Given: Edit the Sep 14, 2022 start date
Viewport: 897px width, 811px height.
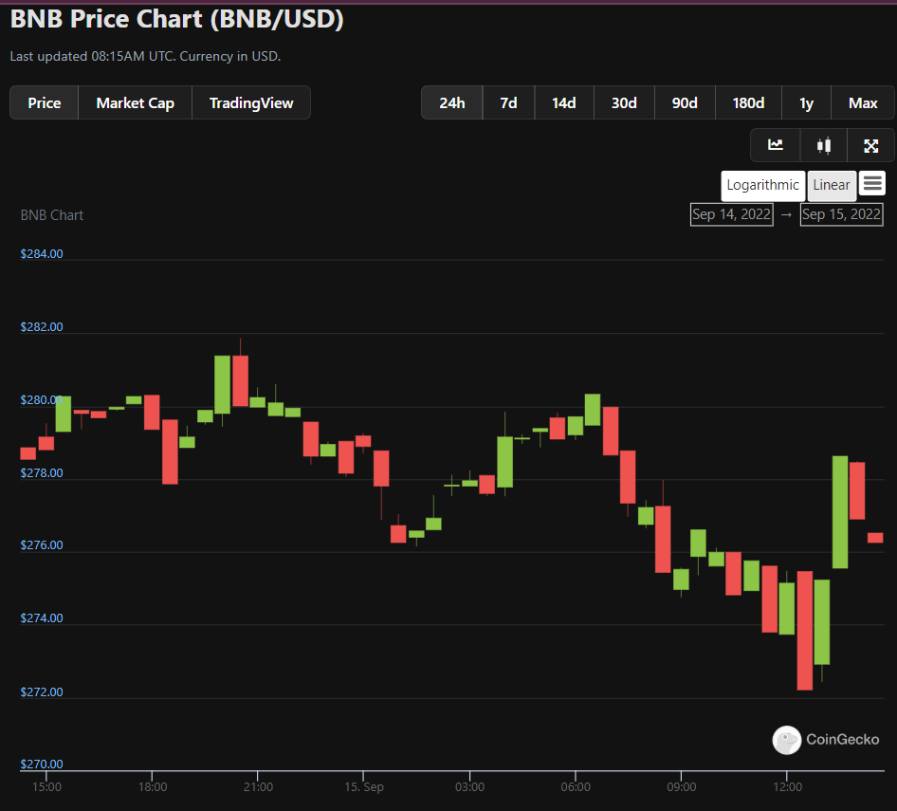Looking at the screenshot, I should (x=732, y=214).
